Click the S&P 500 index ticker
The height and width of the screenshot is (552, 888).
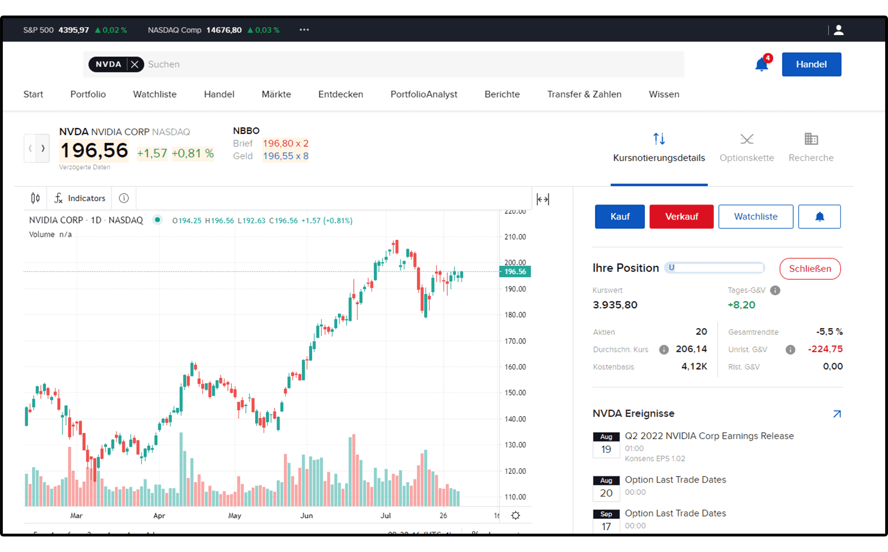(75, 30)
